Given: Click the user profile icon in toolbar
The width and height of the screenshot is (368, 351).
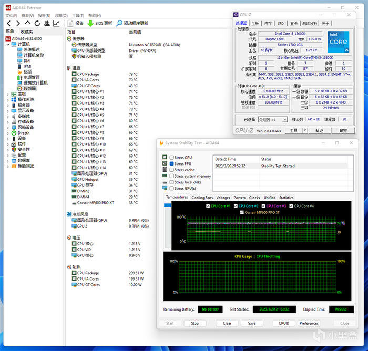Looking at the screenshot, I should (x=46, y=23).
